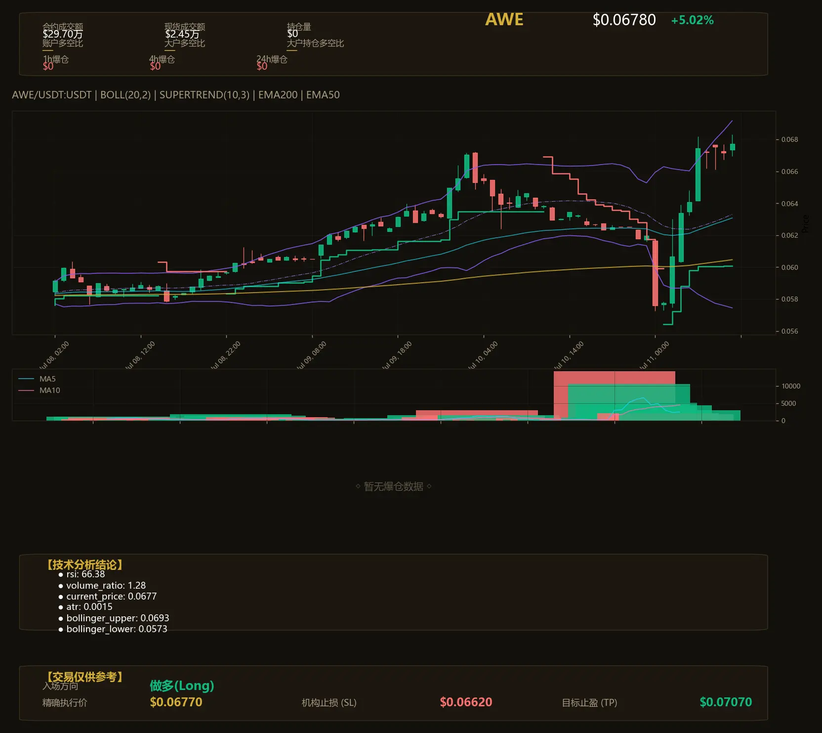Select the $2.45万 spot volume value
The width and height of the screenshot is (822, 733).
pyautogui.click(x=182, y=34)
